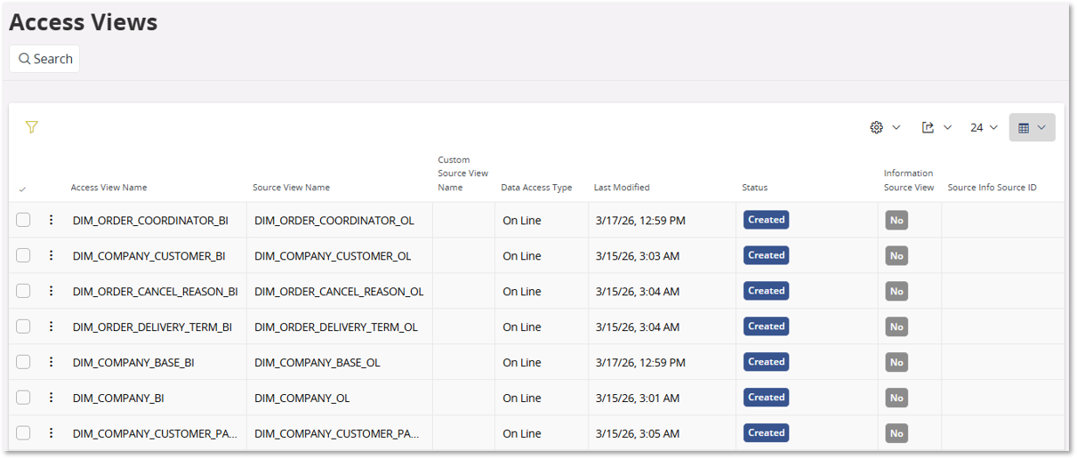Image resolution: width=1077 pixels, height=459 pixels.
Task: Sort by Source View Name column header
Action: click(291, 188)
